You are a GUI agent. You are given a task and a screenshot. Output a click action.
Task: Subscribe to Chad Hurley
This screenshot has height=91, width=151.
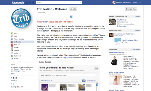click(122, 26)
